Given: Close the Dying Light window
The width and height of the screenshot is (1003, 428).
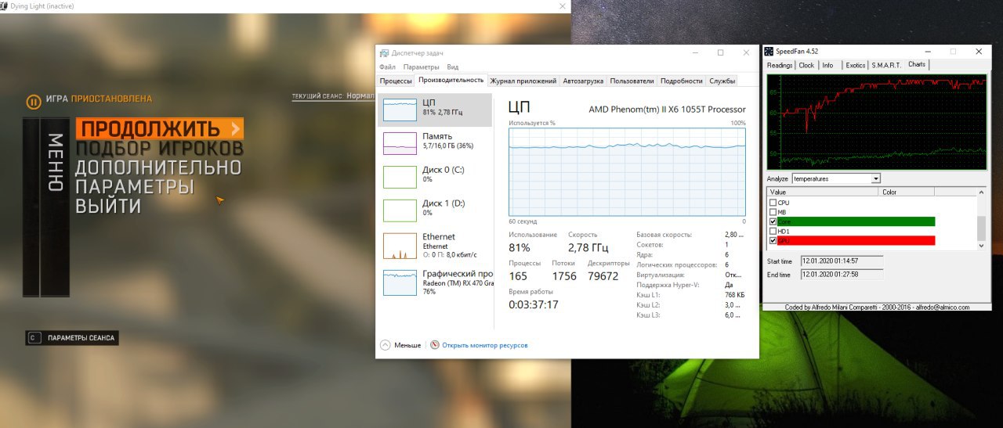Looking at the screenshot, I should (x=562, y=5).
